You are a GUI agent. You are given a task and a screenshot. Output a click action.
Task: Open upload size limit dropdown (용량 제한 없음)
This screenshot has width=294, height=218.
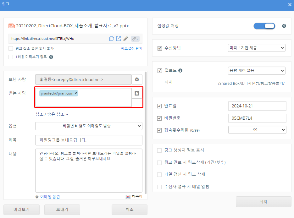pos(256,70)
